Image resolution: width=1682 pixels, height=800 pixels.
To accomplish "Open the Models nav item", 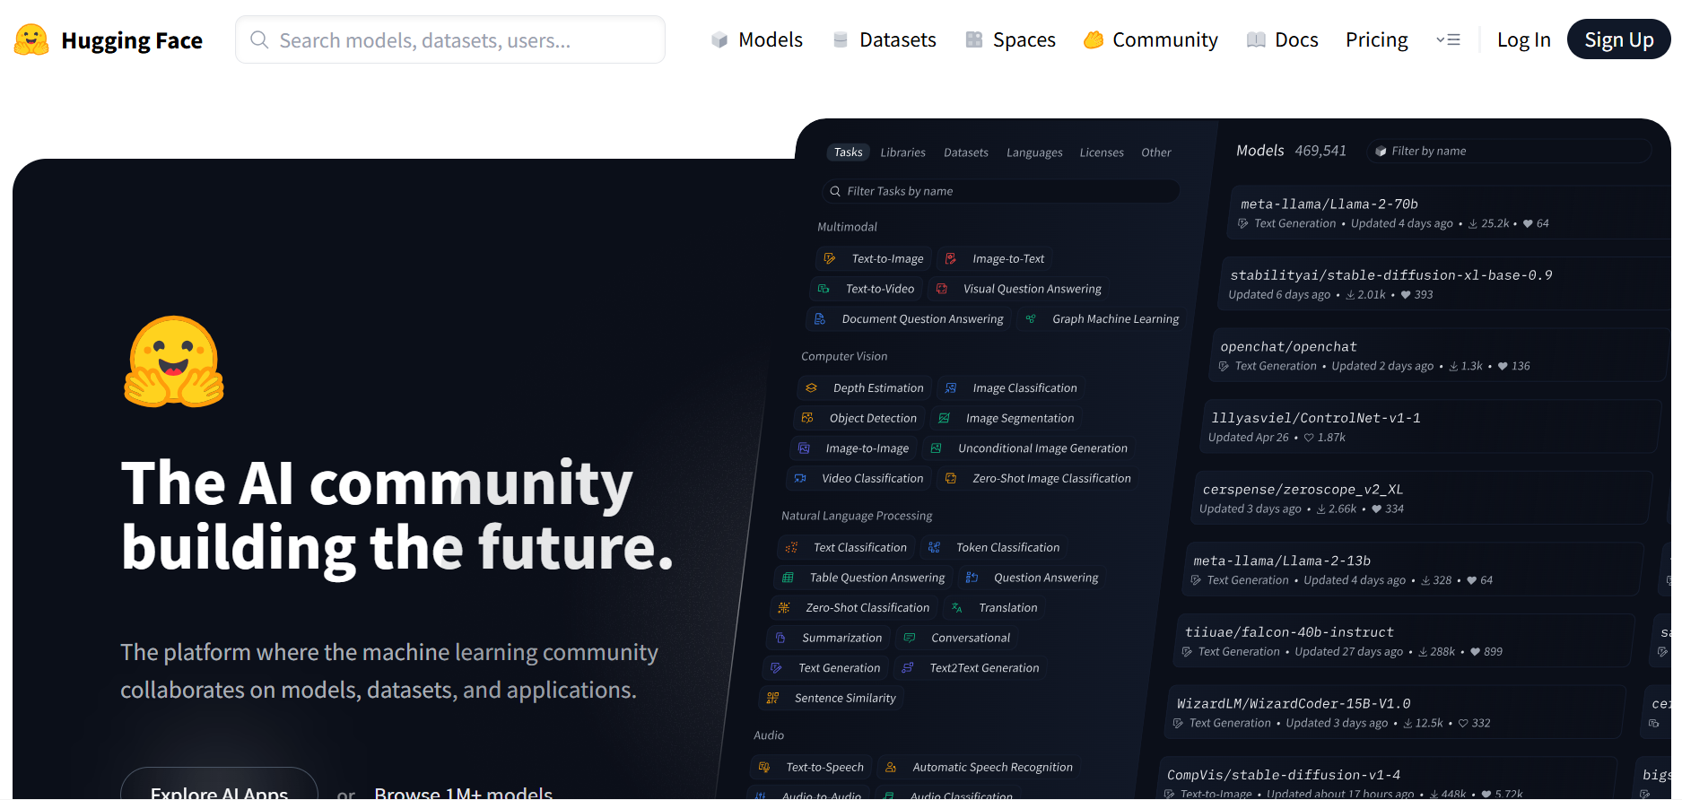I will [x=756, y=39].
